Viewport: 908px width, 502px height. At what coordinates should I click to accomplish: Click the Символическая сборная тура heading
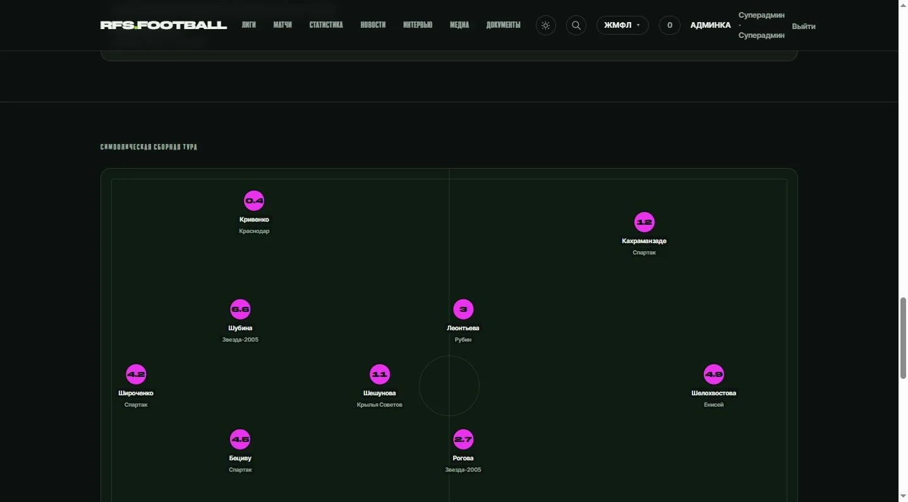148,147
